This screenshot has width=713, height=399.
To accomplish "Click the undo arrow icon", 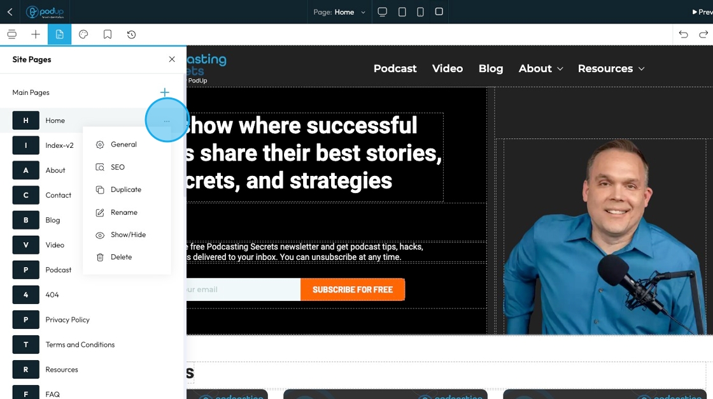I will tap(683, 34).
